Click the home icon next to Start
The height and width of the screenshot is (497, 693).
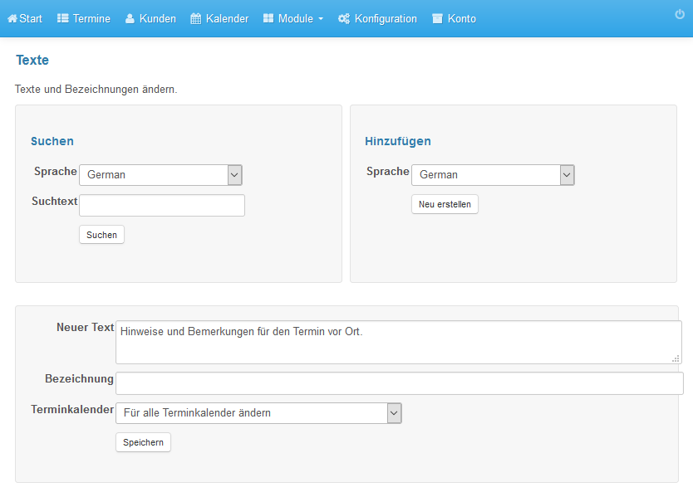point(12,18)
